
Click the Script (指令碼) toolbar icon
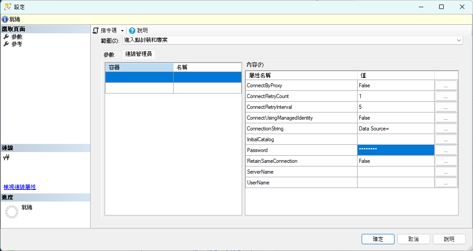point(96,31)
